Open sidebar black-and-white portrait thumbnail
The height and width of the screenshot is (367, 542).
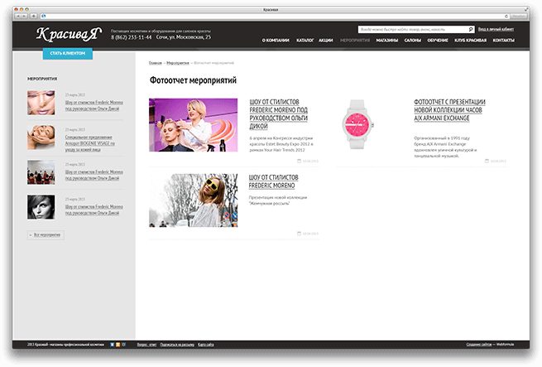pyautogui.click(x=41, y=207)
